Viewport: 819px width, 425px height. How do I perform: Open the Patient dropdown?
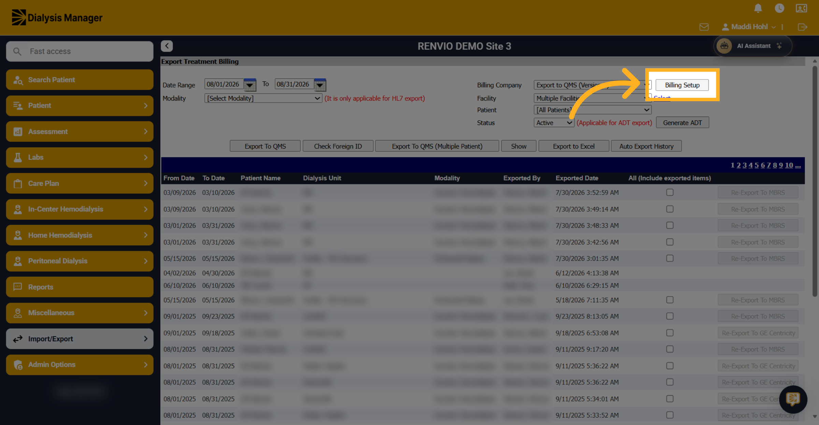click(592, 110)
